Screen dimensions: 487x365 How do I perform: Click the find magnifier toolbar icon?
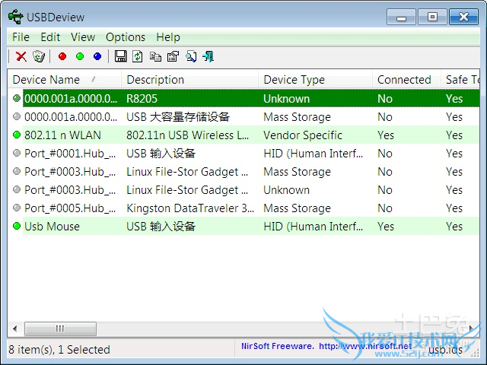[191, 56]
